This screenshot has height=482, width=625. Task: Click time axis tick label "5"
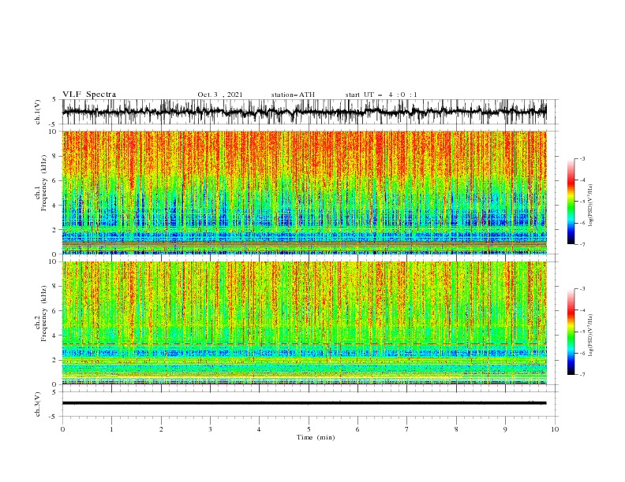(x=309, y=429)
